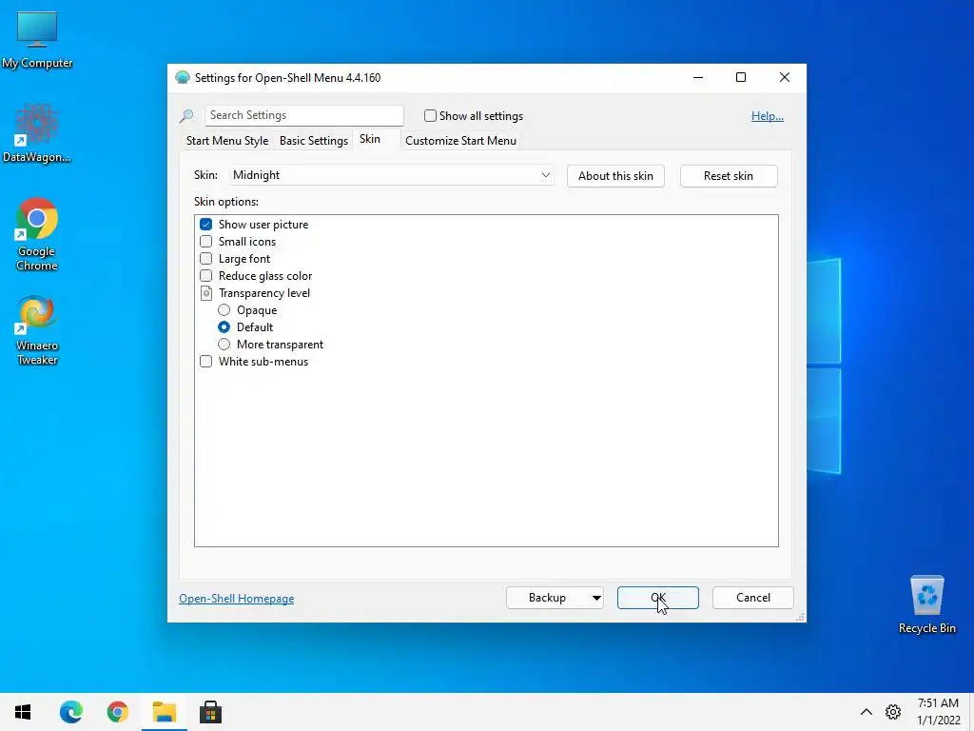The height and width of the screenshot is (731, 974).
Task: Focus the Search Settings field
Action: point(303,115)
